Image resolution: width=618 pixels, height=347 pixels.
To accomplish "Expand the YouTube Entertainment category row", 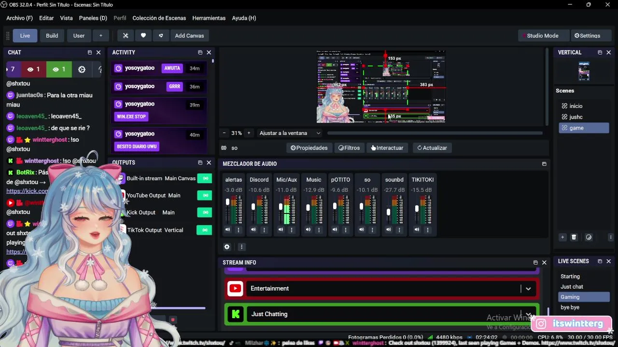I will pyautogui.click(x=528, y=289).
